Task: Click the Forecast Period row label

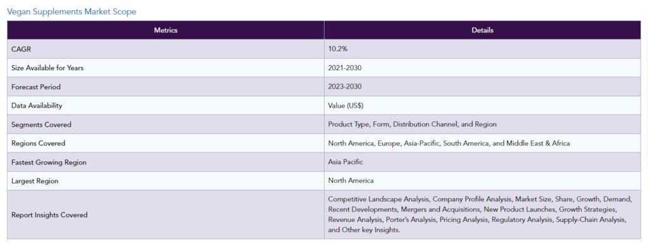Action: point(36,87)
